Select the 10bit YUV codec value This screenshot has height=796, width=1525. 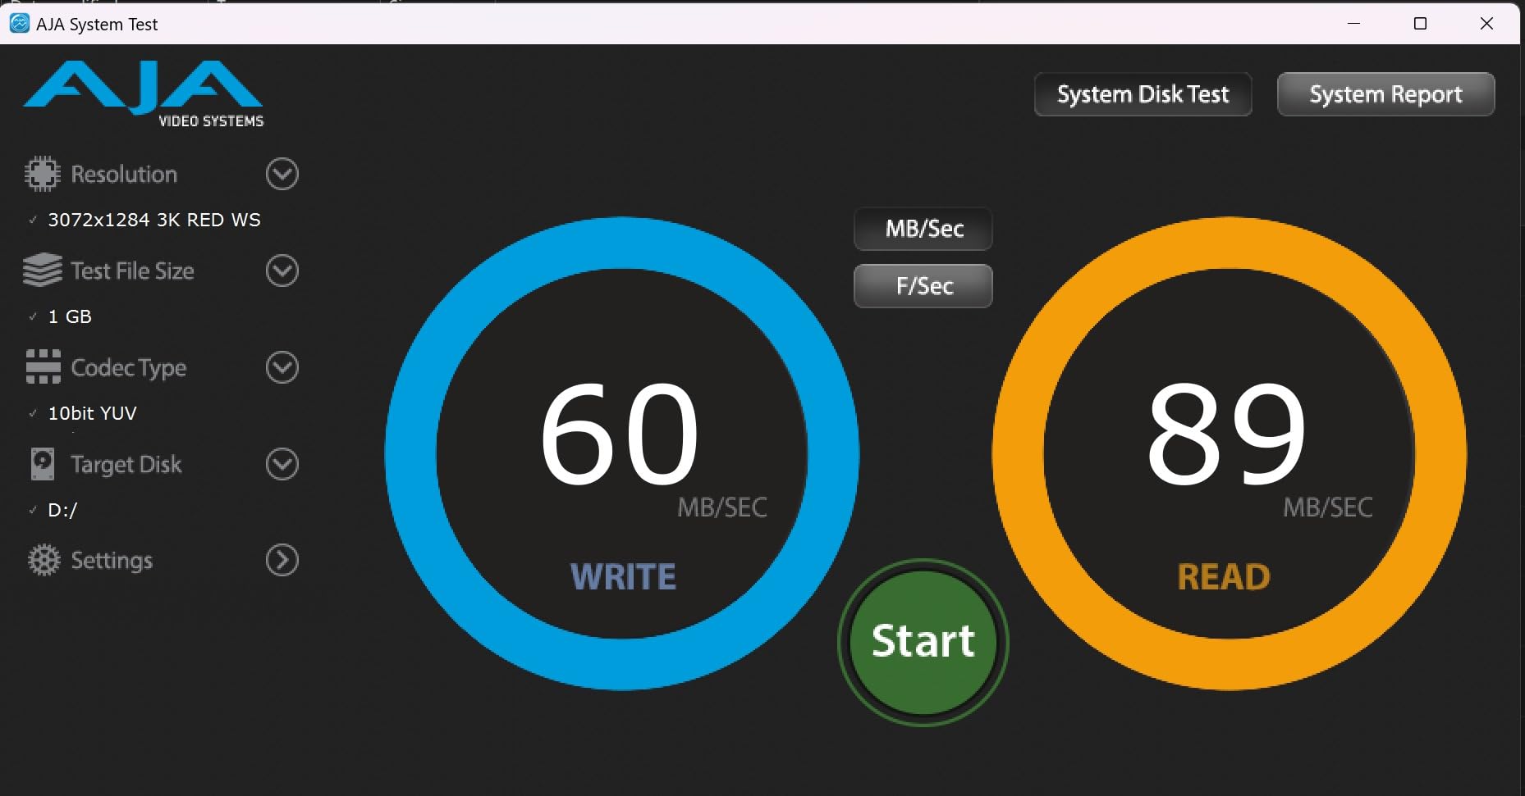[x=92, y=413]
